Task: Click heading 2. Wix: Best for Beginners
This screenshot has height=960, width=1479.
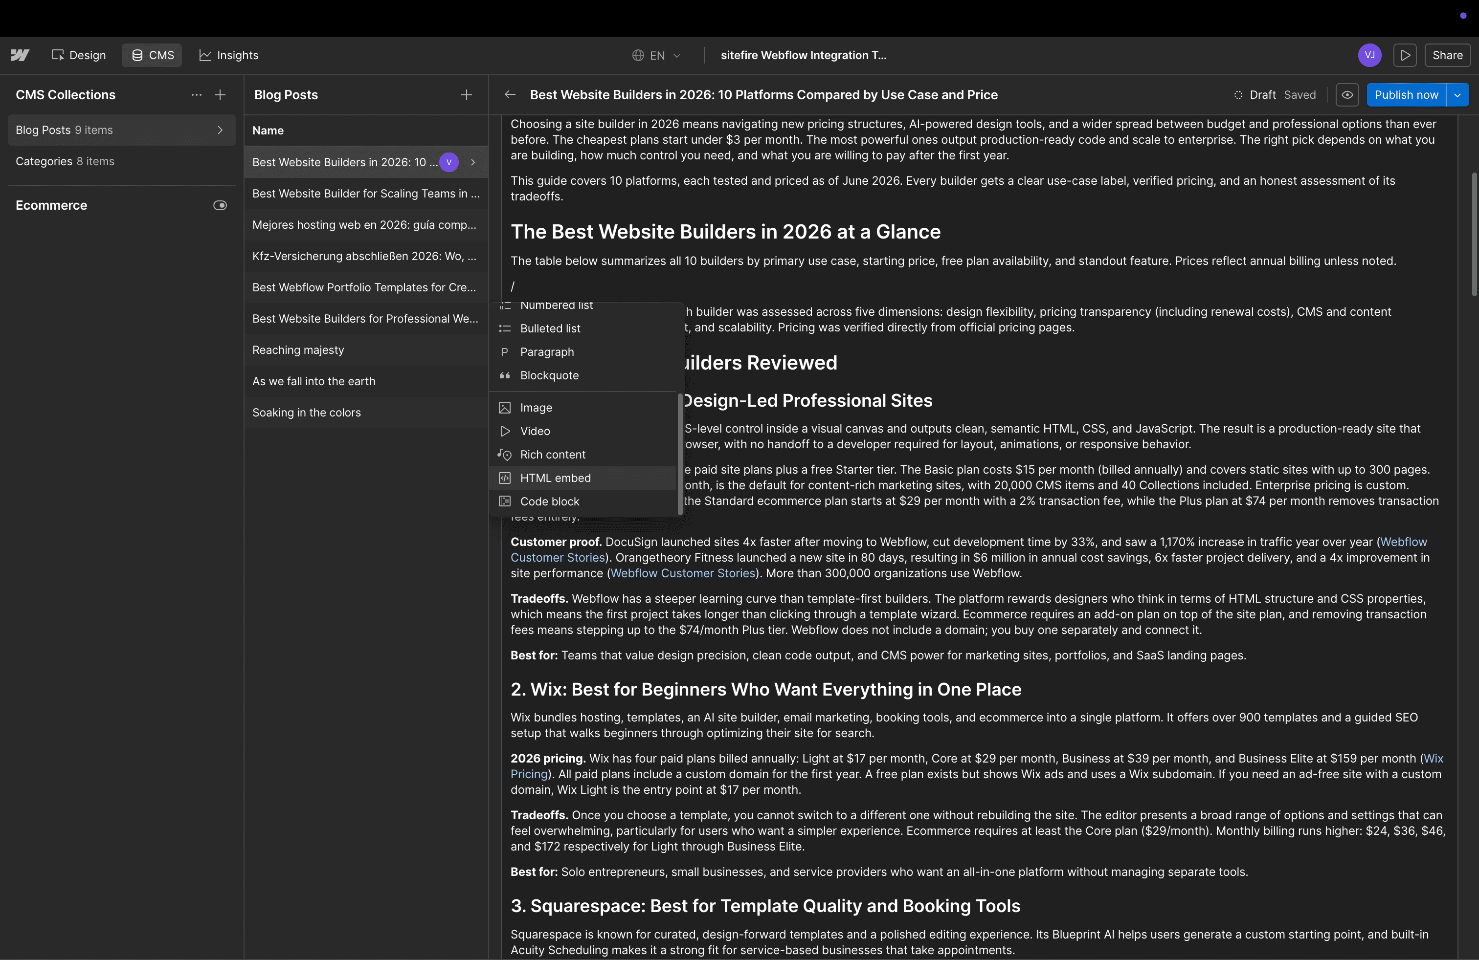Action: coord(766,689)
